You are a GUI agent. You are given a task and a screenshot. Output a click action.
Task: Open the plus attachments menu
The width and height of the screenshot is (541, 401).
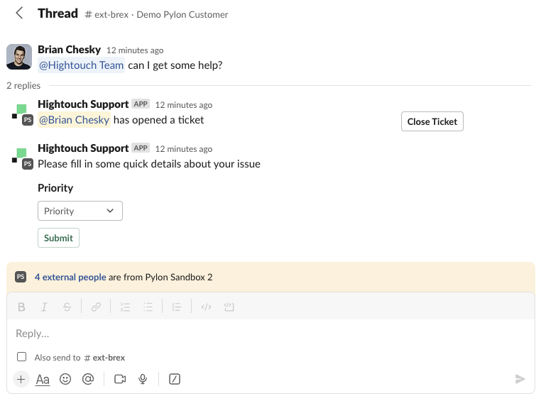click(x=21, y=379)
